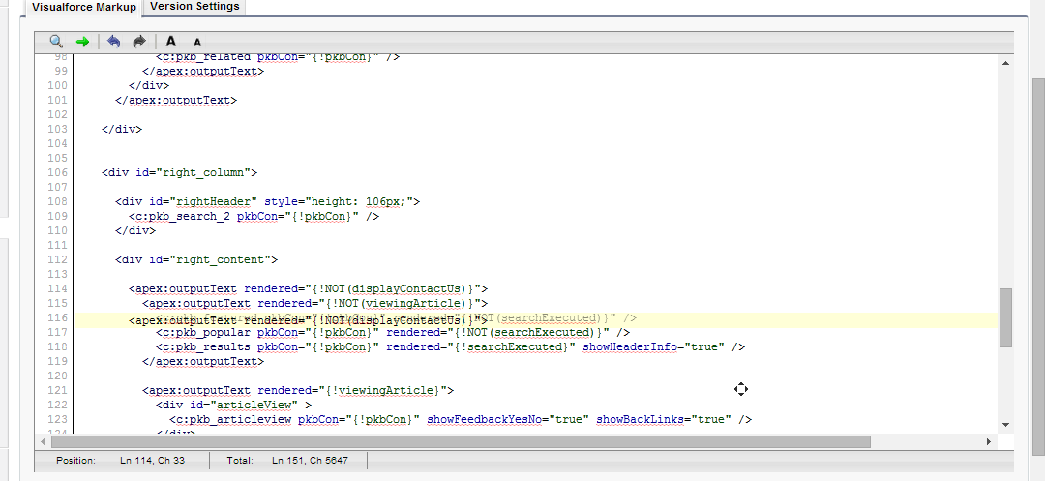Redo the last edit
This screenshot has height=481, width=1045.
(x=138, y=42)
